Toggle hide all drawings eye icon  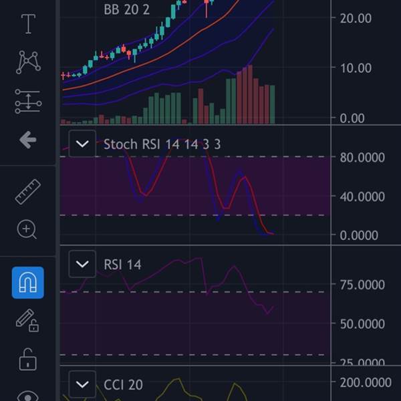[x=28, y=396]
